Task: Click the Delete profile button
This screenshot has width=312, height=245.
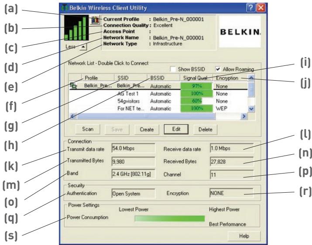Action: pos(206,129)
